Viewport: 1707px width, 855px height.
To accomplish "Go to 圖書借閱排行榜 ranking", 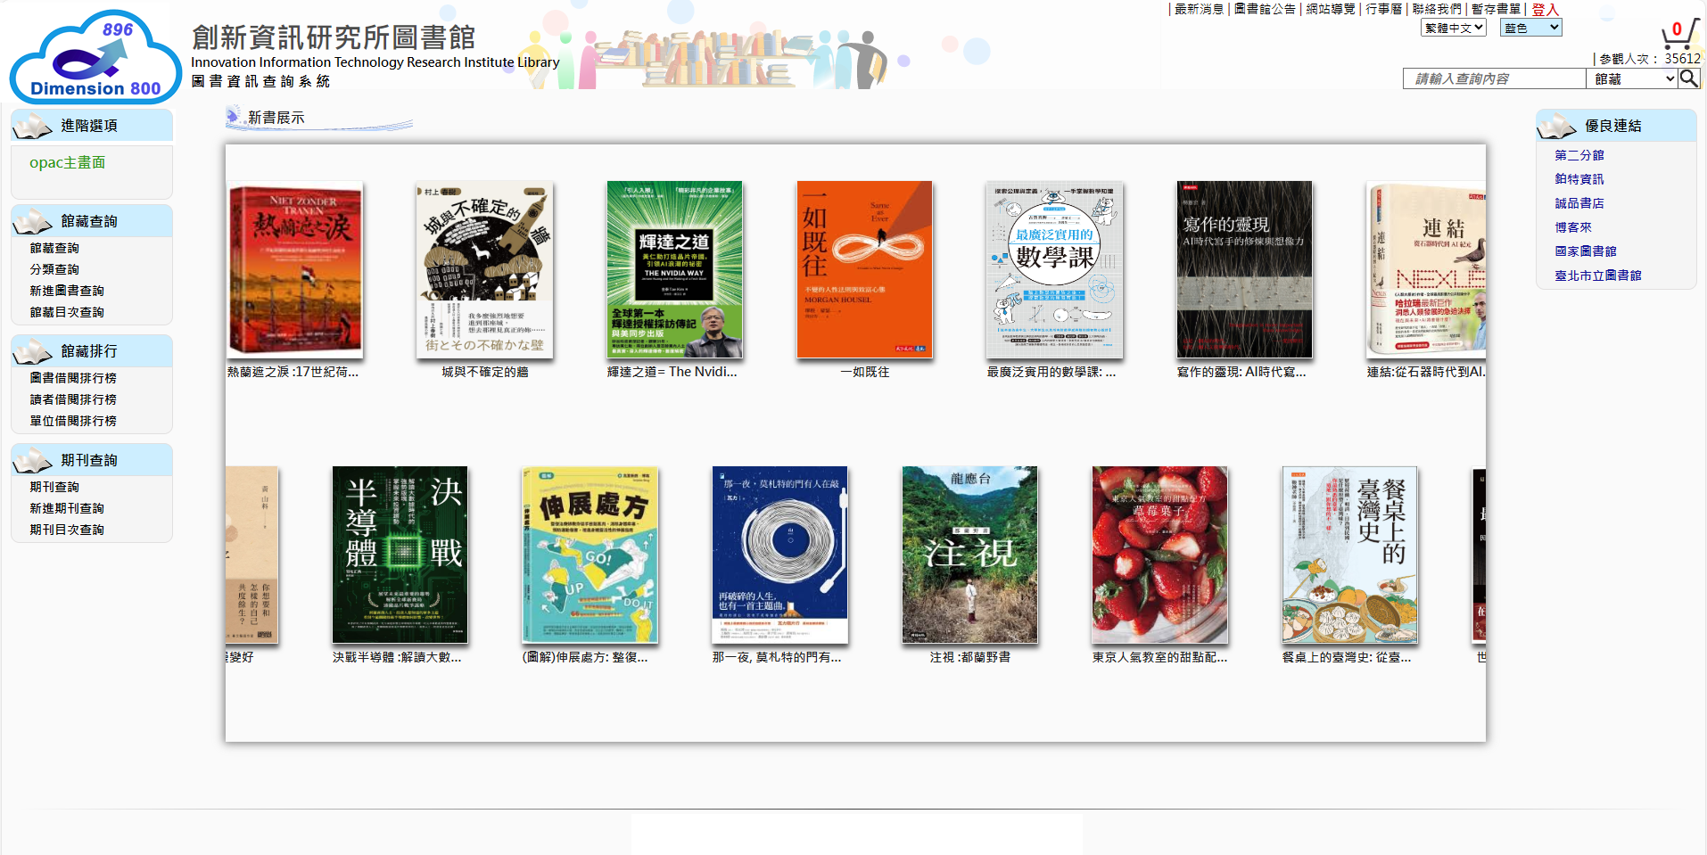I will 73,378.
